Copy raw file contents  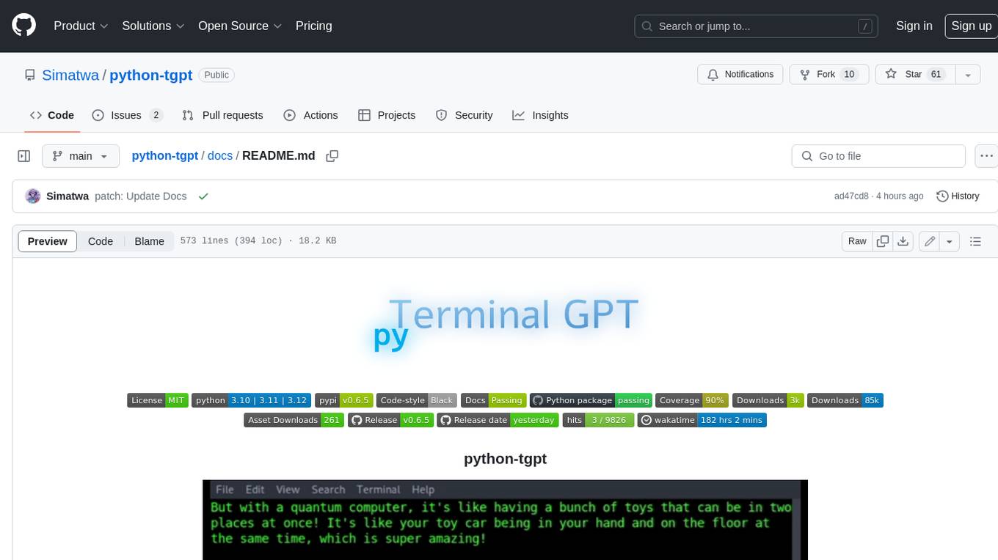coord(883,241)
